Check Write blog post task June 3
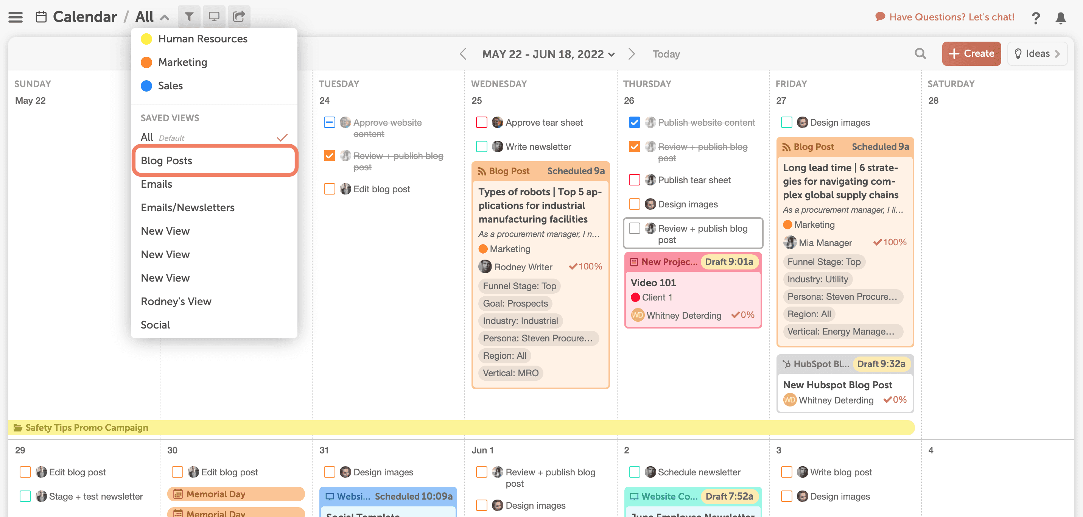The image size is (1083, 517). click(786, 472)
